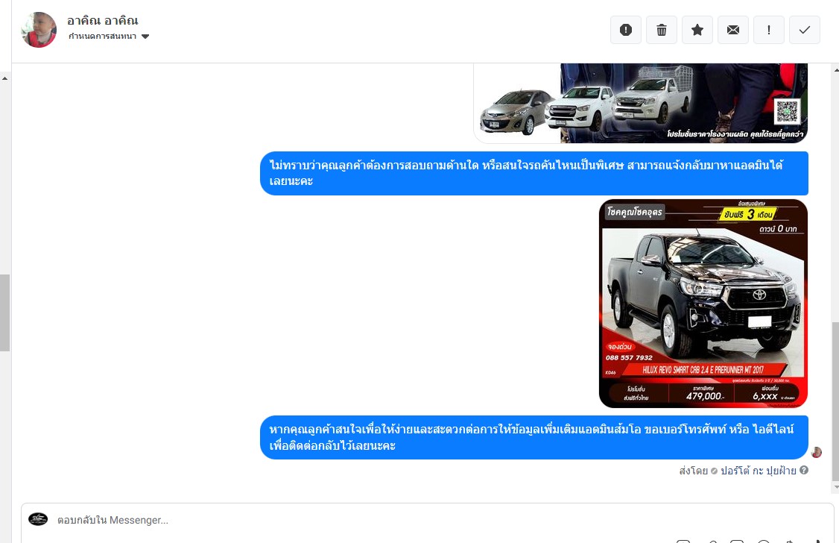The height and width of the screenshot is (543, 839).
Task: Open the three-cars banner image at top
Action: [641, 104]
